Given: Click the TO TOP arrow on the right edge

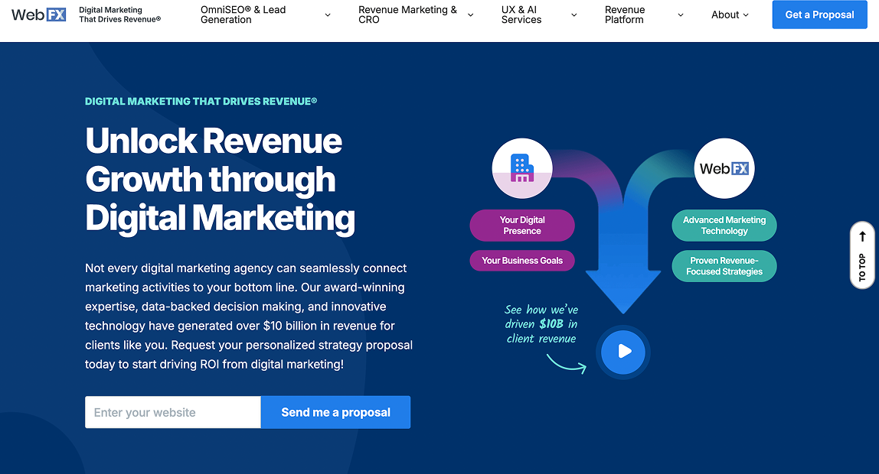Looking at the screenshot, I should tap(862, 255).
